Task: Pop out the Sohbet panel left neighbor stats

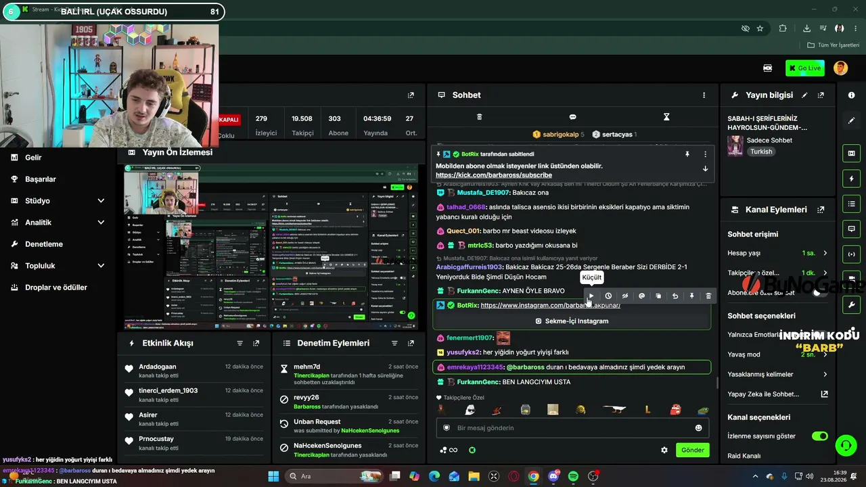Action: click(411, 95)
